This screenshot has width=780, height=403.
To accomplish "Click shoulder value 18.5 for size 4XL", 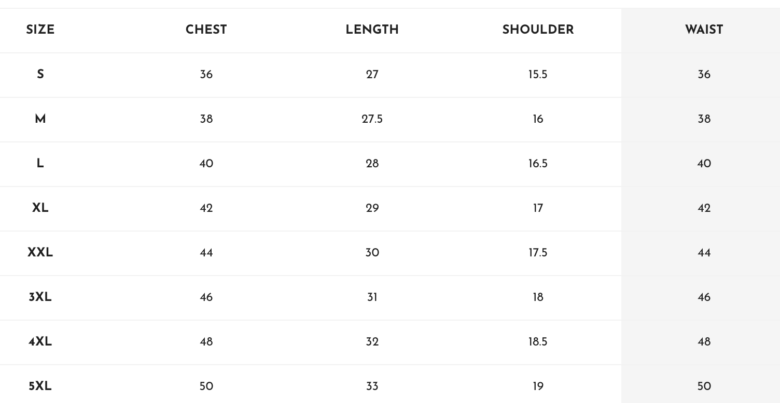I will (x=538, y=342).
